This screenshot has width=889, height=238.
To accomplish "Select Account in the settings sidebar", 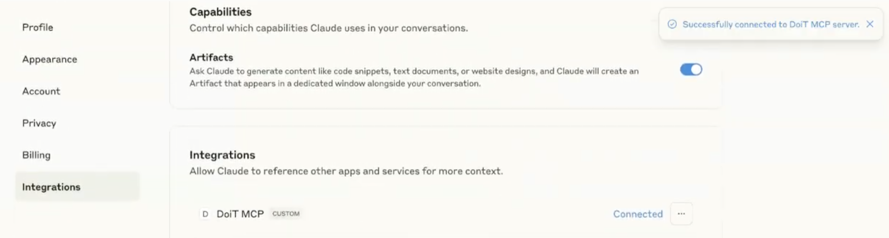I will (41, 91).
